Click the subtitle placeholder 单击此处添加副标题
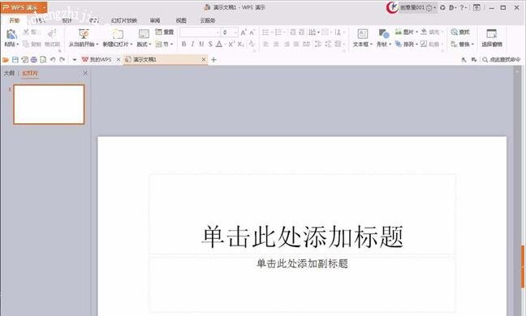The width and height of the screenshot is (526, 316). (x=302, y=263)
